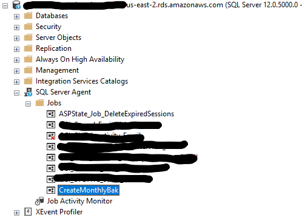Expand the Databases node
Viewport: 302px width, 218px height.
[16, 16]
